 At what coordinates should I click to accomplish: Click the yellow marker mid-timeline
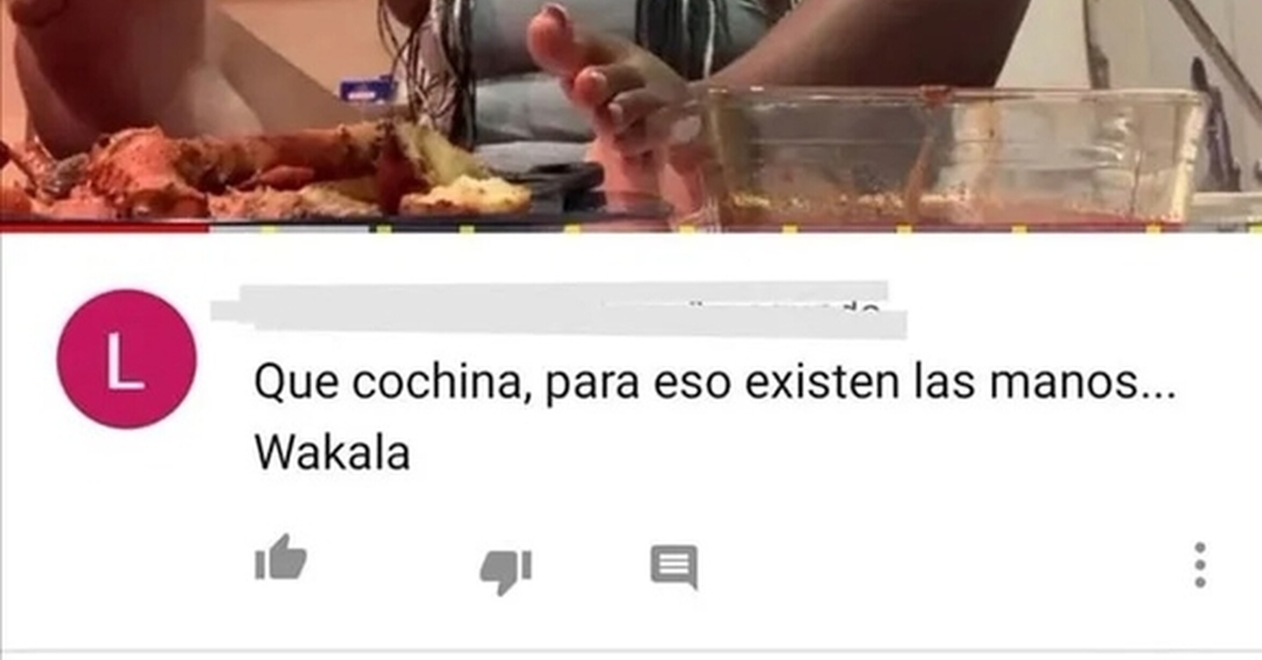click(x=686, y=230)
